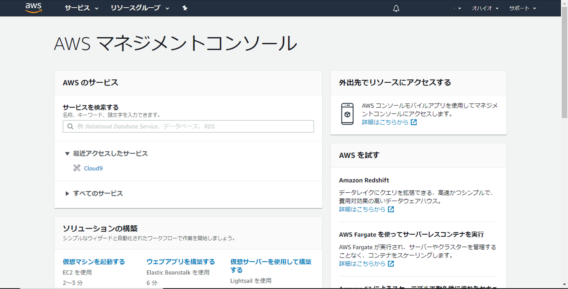The height and width of the screenshot is (289, 568).
Task: Open the account menu left of オハイオ
Action: [458, 8]
